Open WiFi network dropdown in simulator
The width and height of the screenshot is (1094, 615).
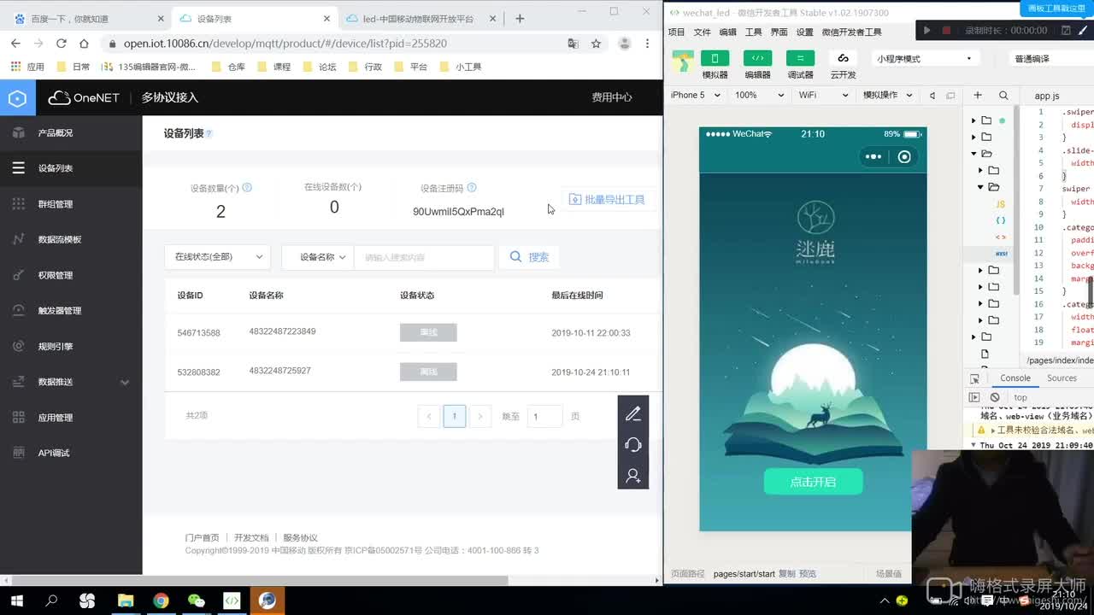click(x=823, y=96)
